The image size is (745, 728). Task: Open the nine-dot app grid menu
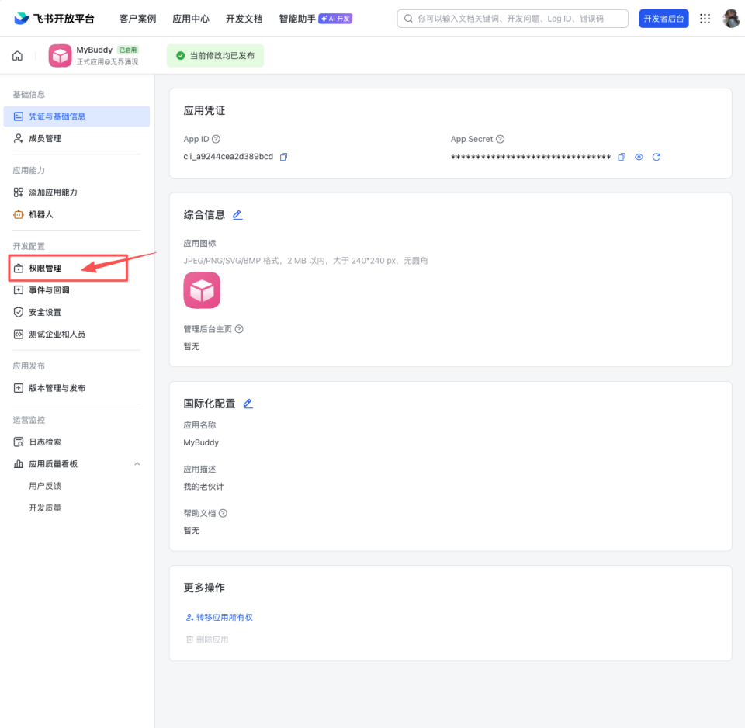[705, 18]
